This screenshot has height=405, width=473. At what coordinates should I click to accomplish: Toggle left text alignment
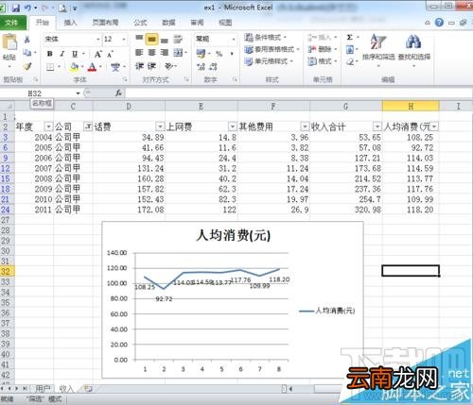(139, 53)
